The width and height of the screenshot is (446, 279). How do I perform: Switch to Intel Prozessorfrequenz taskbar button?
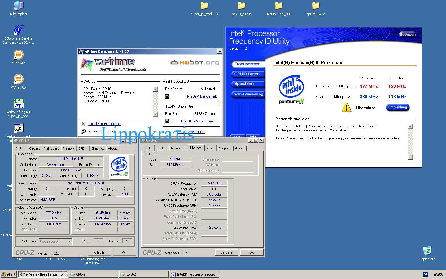195,274
